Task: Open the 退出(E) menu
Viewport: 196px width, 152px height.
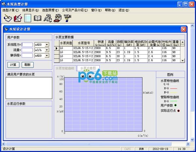Action: [124, 10]
